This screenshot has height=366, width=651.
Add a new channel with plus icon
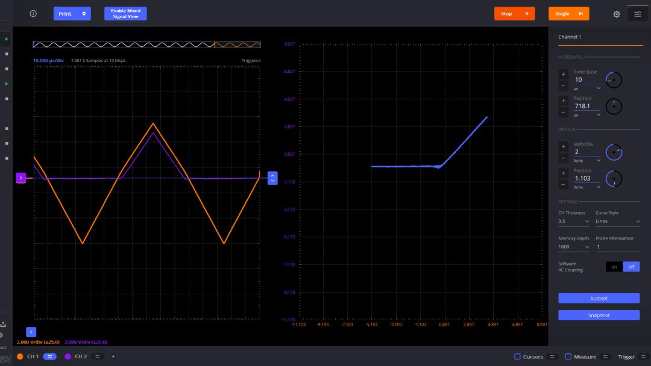tap(113, 356)
